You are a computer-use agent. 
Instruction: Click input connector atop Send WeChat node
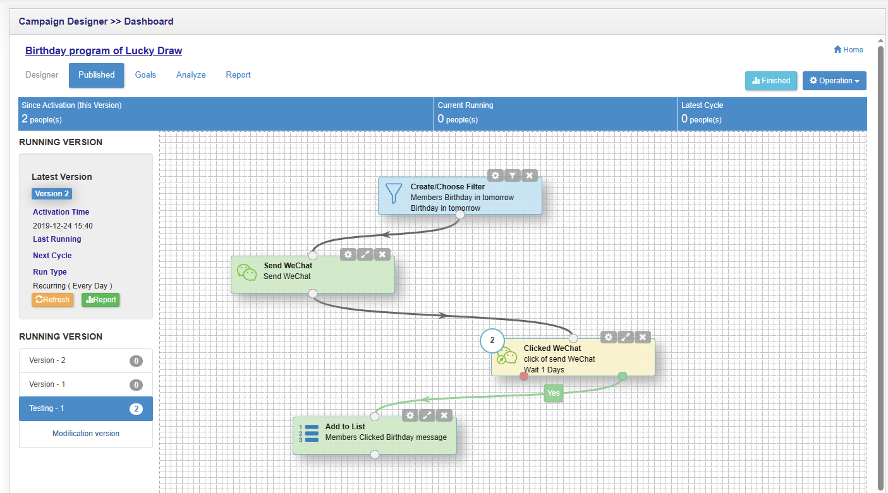pyautogui.click(x=312, y=256)
